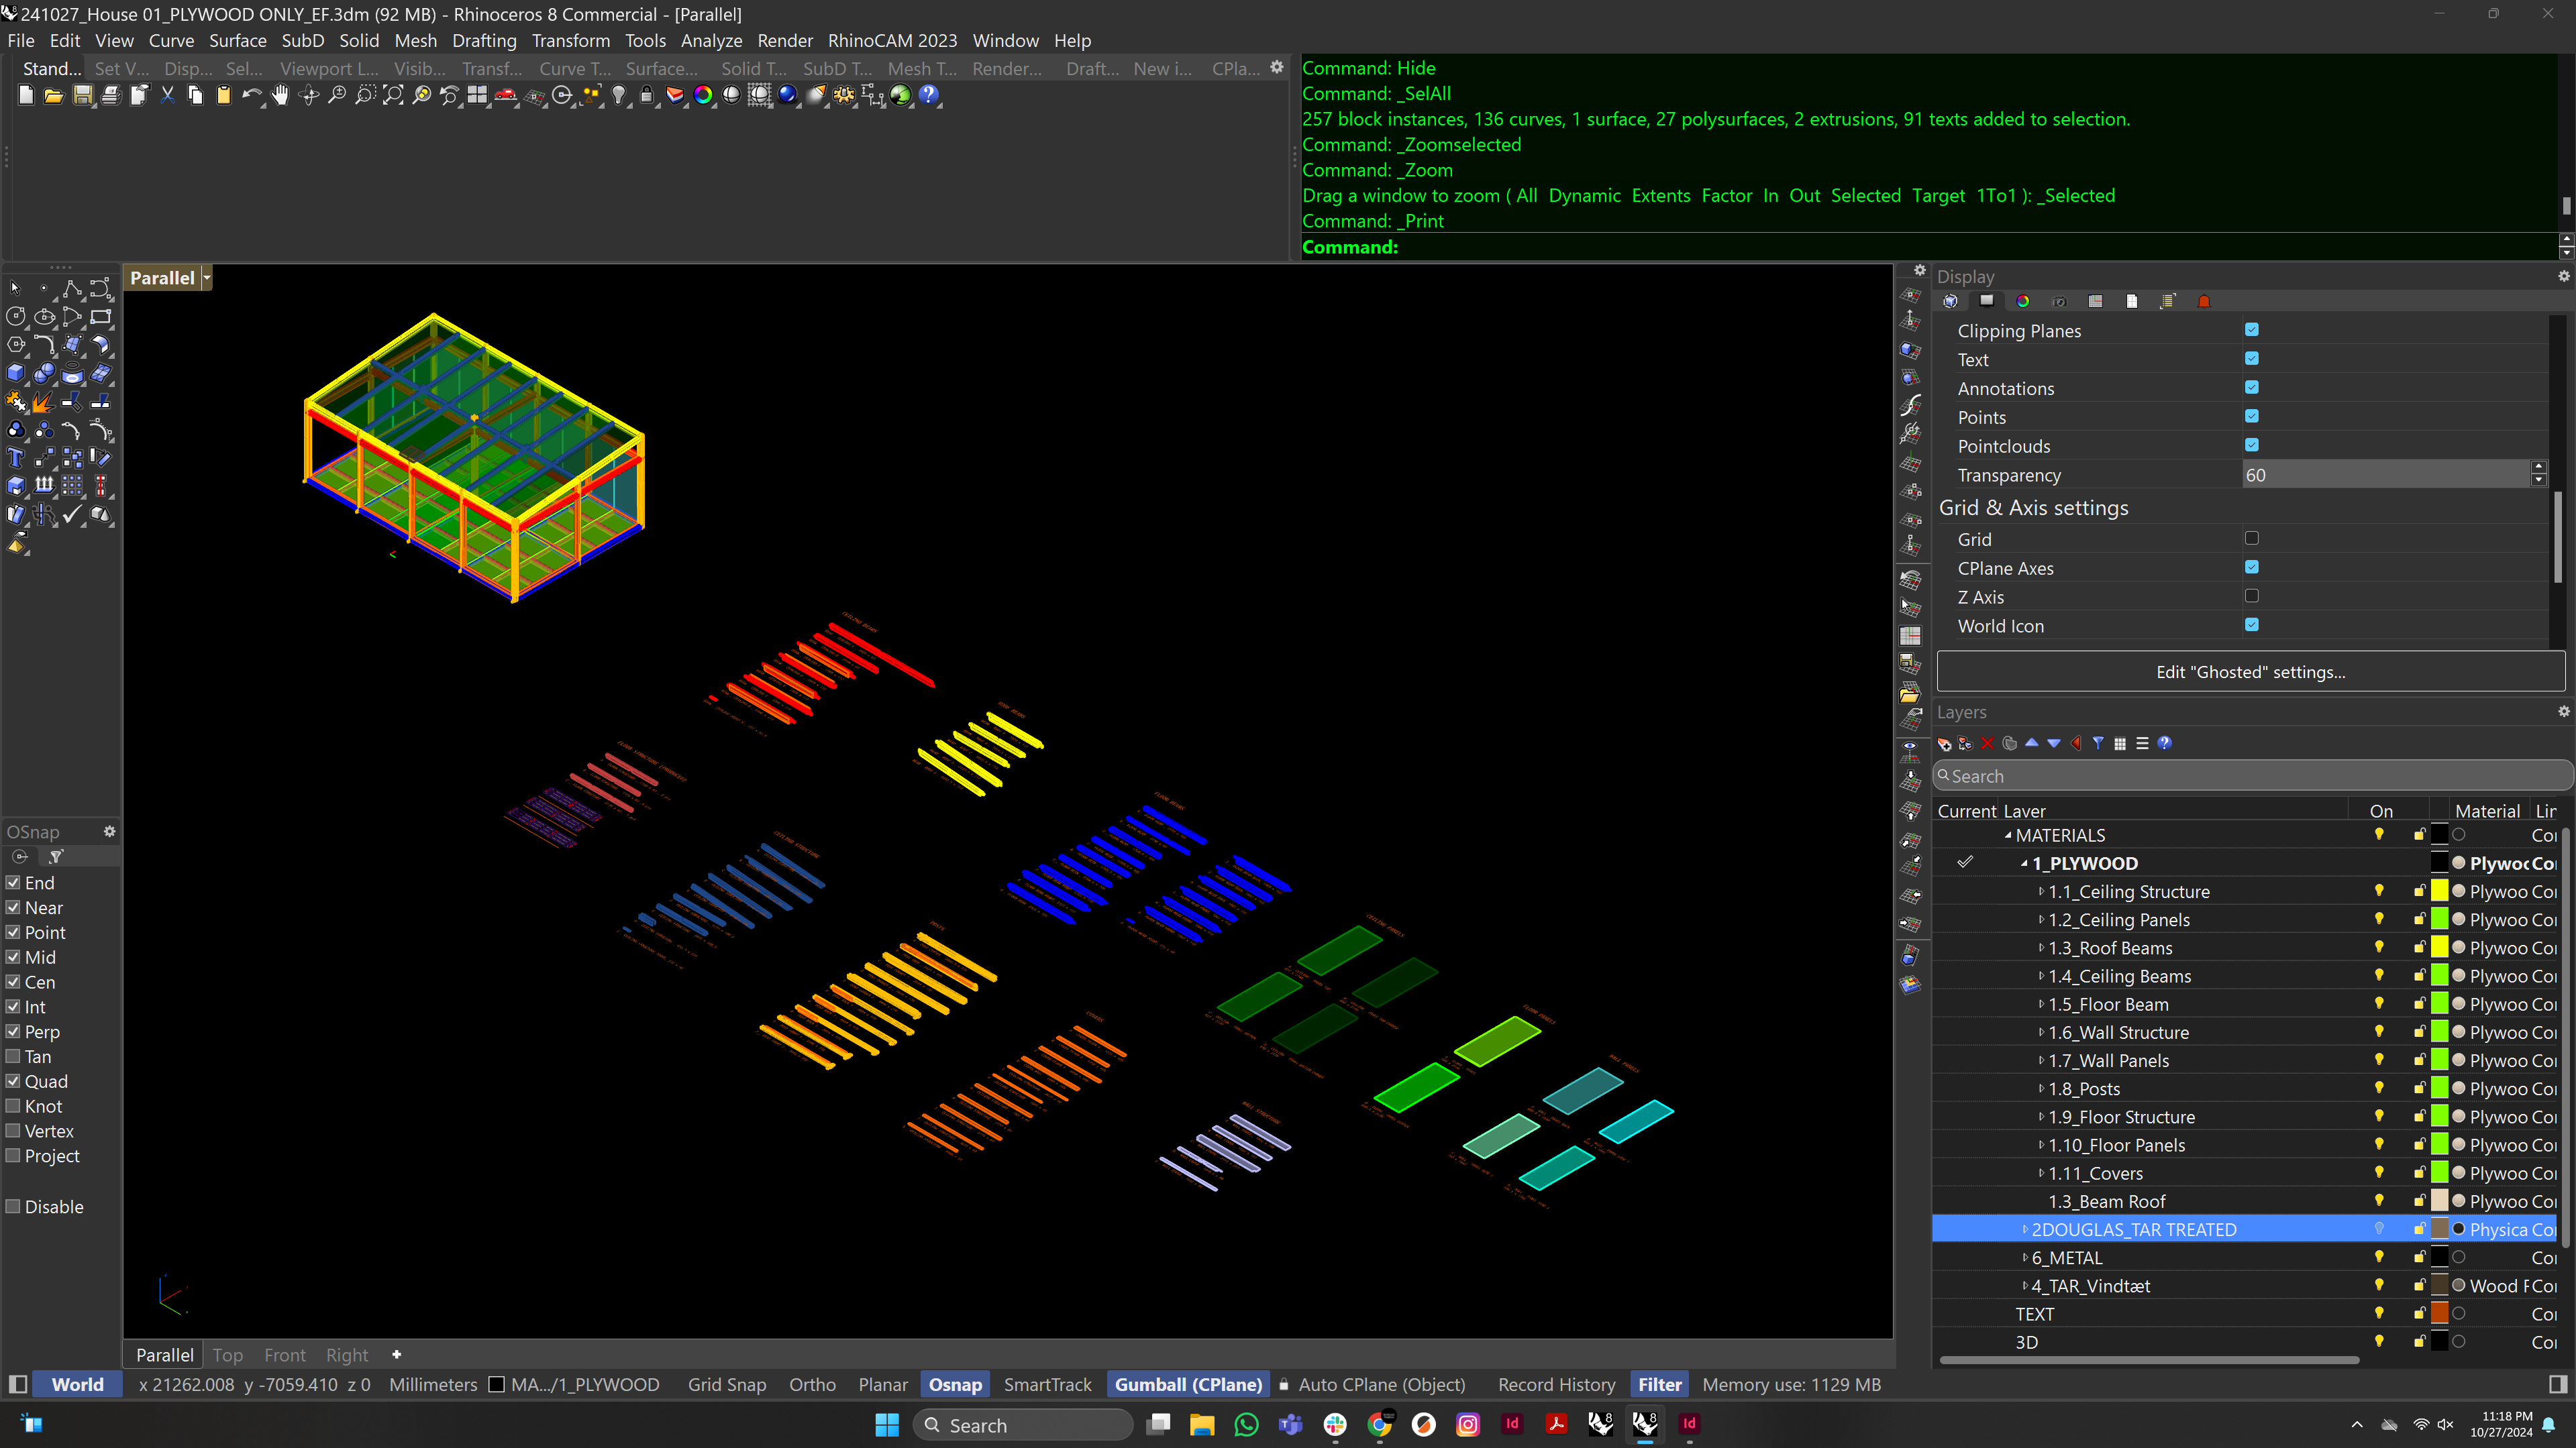Turn off 1.8_Posts layer lightbulb

[2379, 1089]
